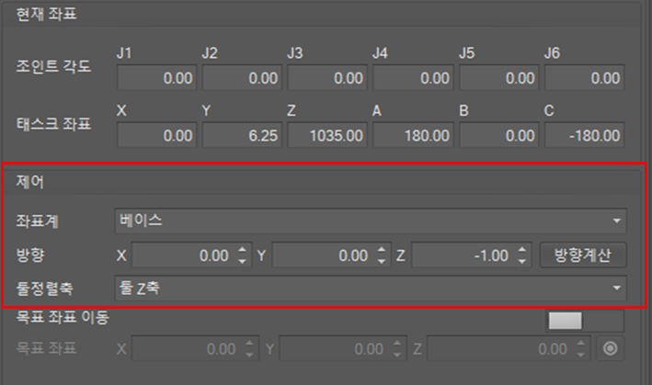This screenshot has width=652, height=385.
Task: Select the J6 joint angle field
Action: point(583,78)
